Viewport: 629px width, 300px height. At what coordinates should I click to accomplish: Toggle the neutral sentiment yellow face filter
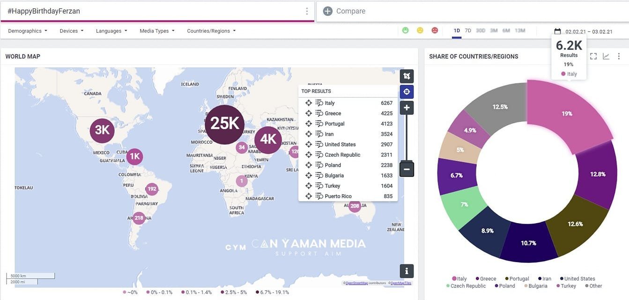point(420,30)
